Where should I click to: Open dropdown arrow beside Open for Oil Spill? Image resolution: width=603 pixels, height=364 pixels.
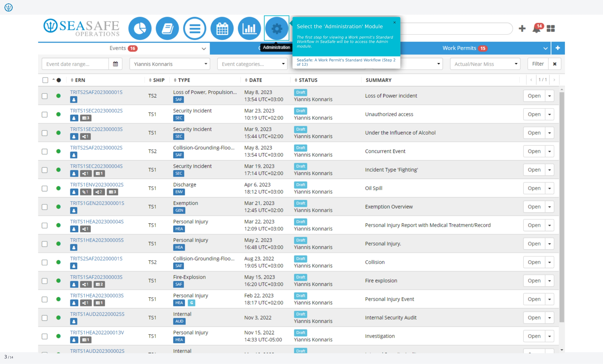point(550,188)
